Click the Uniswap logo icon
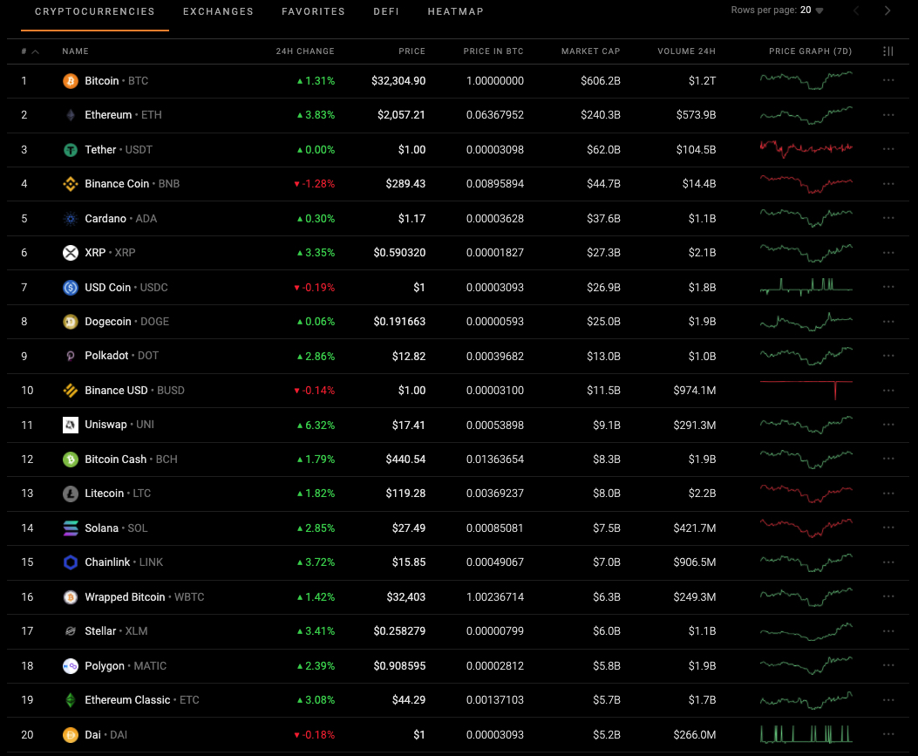Viewport: 918px width, 756px height. [x=71, y=425]
